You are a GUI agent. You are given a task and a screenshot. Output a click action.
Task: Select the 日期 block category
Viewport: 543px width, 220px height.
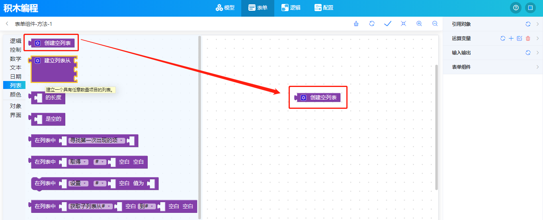coord(16,77)
